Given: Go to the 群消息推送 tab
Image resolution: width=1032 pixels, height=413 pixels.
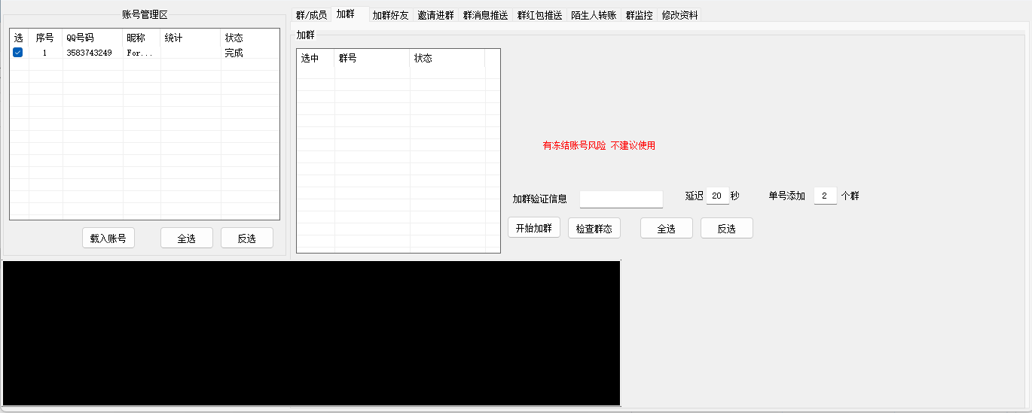Looking at the screenshot, I should point(485,15).
